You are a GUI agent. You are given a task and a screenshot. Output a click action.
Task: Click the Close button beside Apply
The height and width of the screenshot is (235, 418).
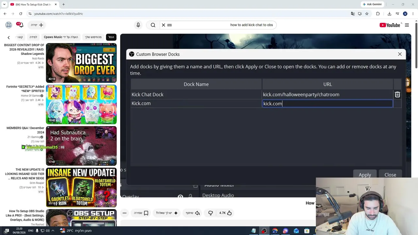[390, 175]
